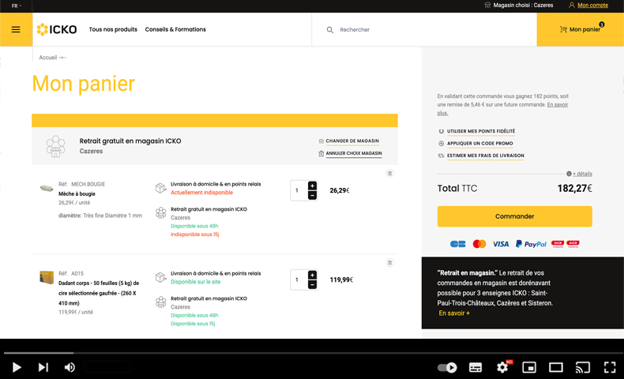Click the price 26,29€
This screenshot has width=624, height=379.
pyautogui.click(x=340, y=190)
